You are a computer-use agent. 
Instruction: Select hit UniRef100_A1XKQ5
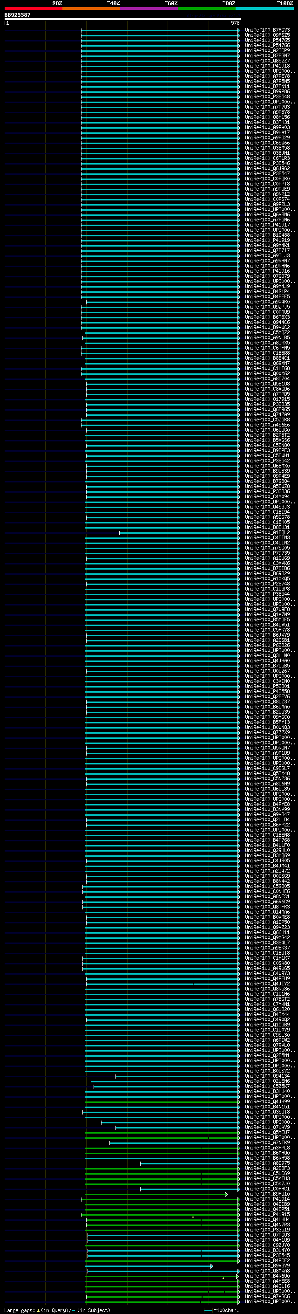[267, 578]
